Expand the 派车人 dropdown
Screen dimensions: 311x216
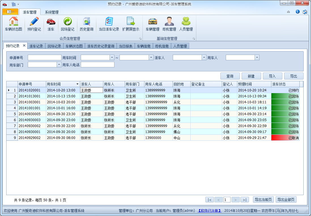coord(204,57)
